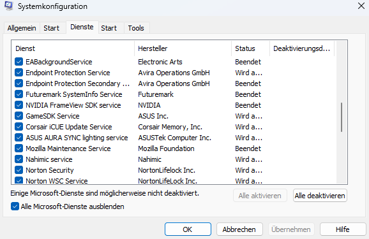
Task: Uncheck the EABackgroundService checkbox
Action: point(19,62)
